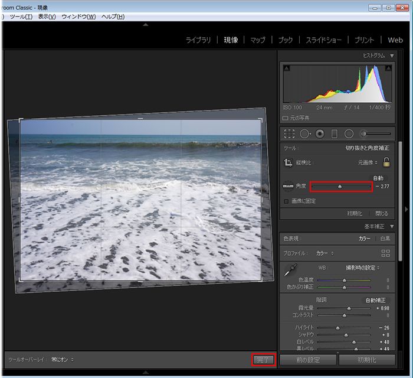Screen dimensions: 413x378
Task: Open the 表示 menu
Action: click(x=47, y=17)
